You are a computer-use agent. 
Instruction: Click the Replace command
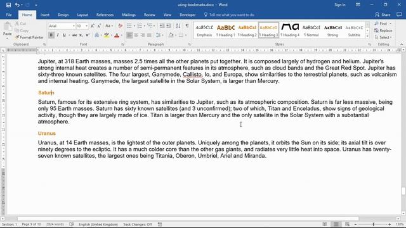point(383,30)
